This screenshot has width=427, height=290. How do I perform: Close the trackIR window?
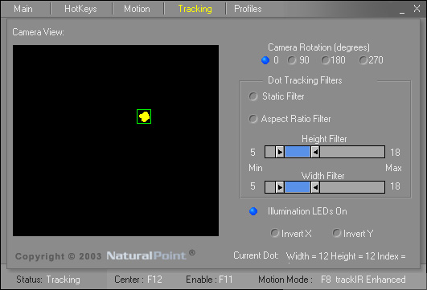pos(417,9)
